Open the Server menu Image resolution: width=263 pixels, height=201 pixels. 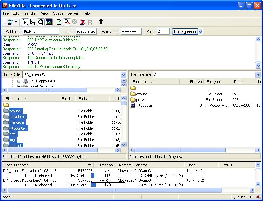click(x=73, y=13)
